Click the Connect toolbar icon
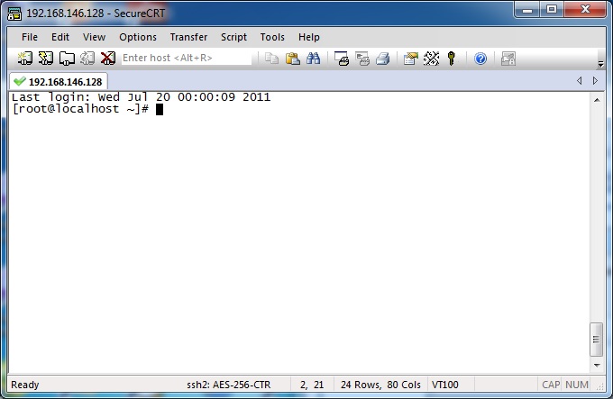 pyautogui.click(x=25, y=59)
